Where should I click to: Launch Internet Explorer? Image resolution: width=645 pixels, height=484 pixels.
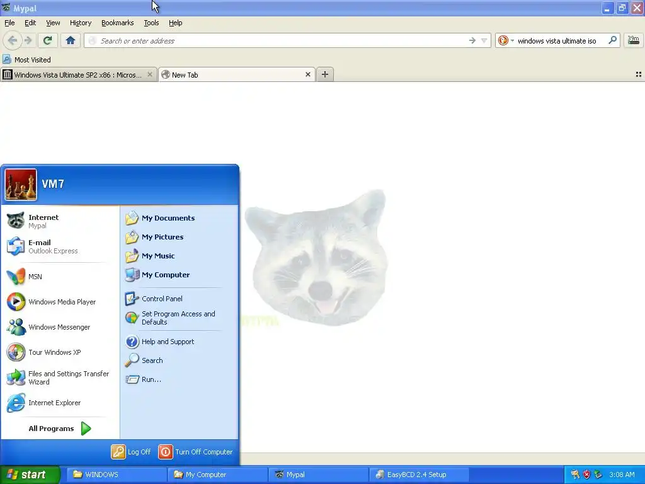pos(60,403)
